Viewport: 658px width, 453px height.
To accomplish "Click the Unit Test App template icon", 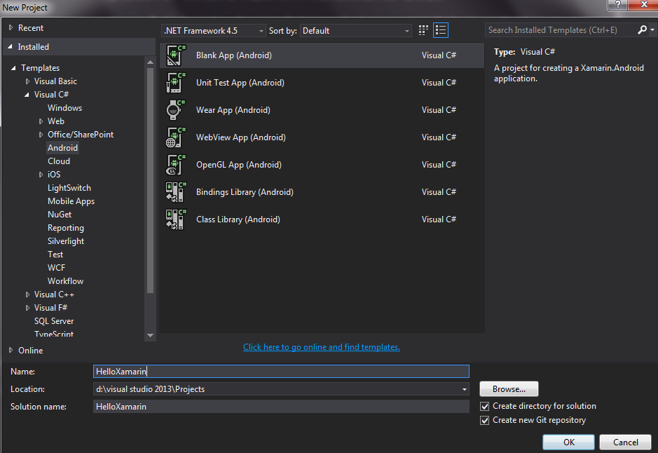I will pos(175,83).
